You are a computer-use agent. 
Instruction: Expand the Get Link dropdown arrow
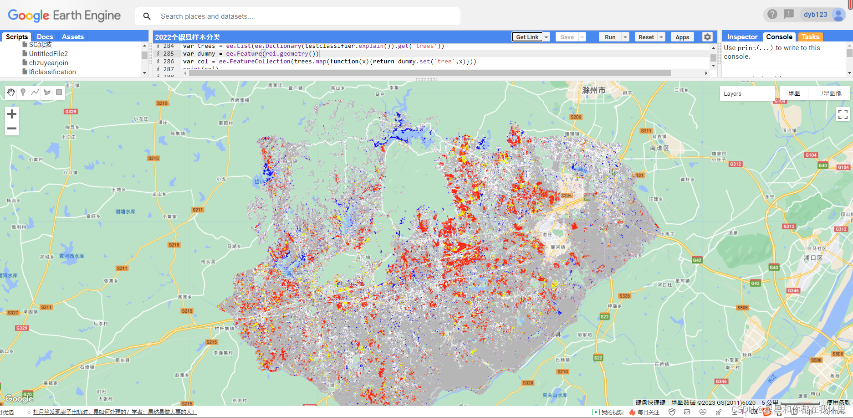pos(547,37)
